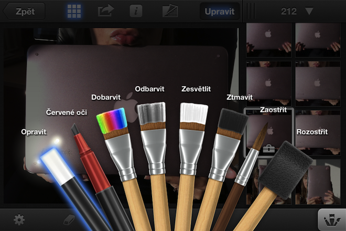Open the first thumbnail in the second row
The image size is (346, 231).
point(269,84)
